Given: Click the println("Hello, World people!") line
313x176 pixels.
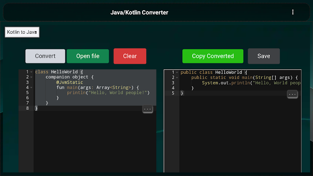Looking at the screenshot, I should [x=108, y=93].
